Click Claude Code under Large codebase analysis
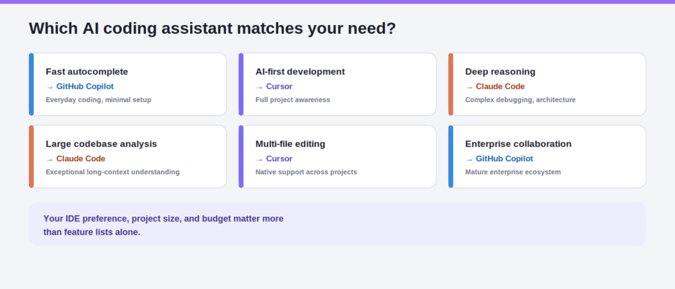Screen dimensions: 675x289 [81, 159]
